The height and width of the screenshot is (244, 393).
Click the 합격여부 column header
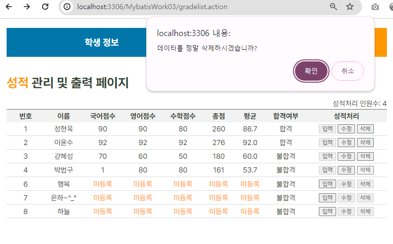[x=286, y=116]
